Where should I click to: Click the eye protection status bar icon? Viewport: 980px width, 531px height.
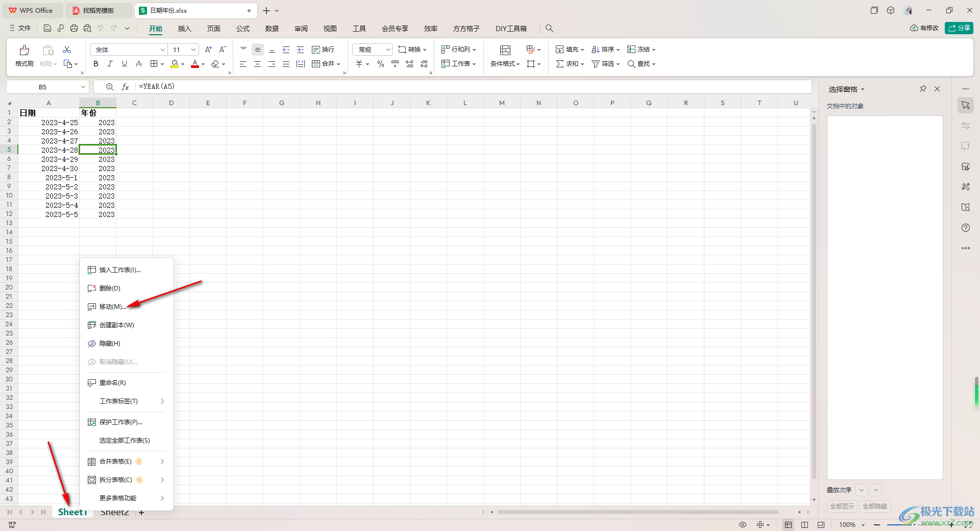point(743,525)
